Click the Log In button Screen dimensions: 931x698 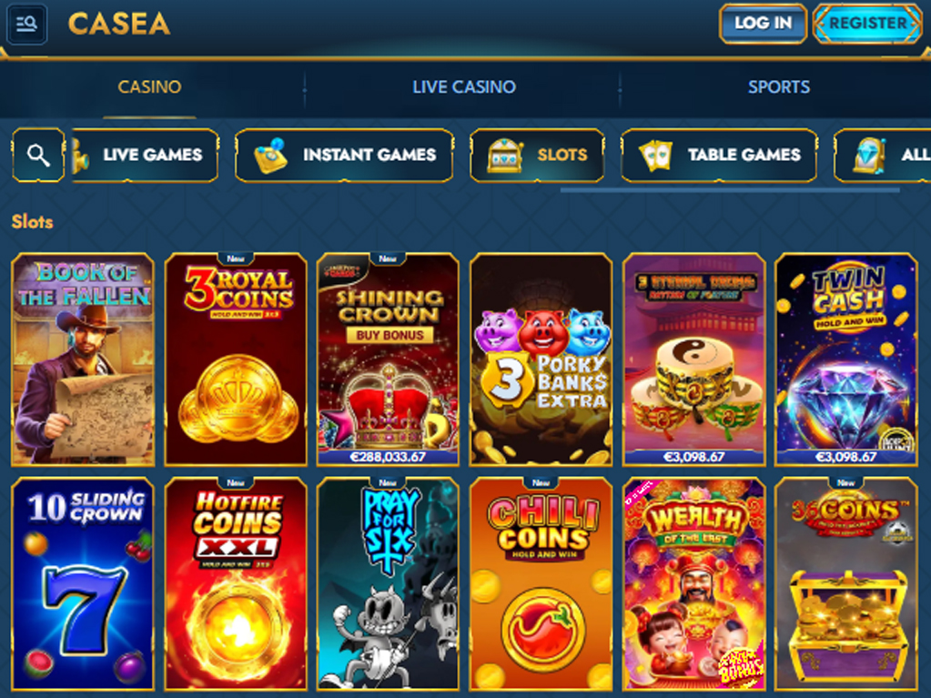(763, 24)
